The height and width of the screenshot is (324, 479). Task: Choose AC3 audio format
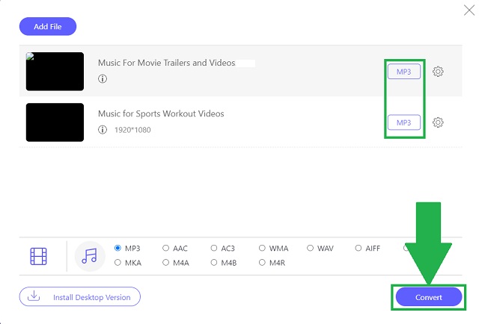click(214, 248)
